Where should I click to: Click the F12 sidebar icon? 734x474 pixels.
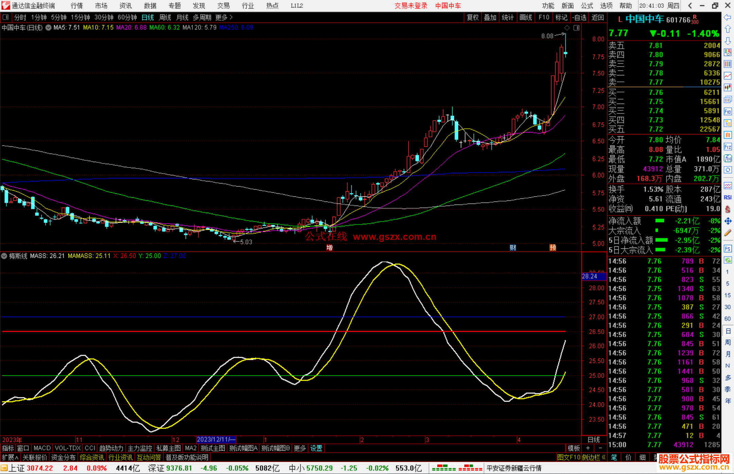click(x=728, y=147)
